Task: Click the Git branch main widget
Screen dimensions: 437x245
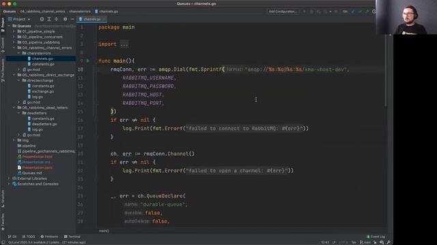Action: pyautogui.click(x=365, y=242)
